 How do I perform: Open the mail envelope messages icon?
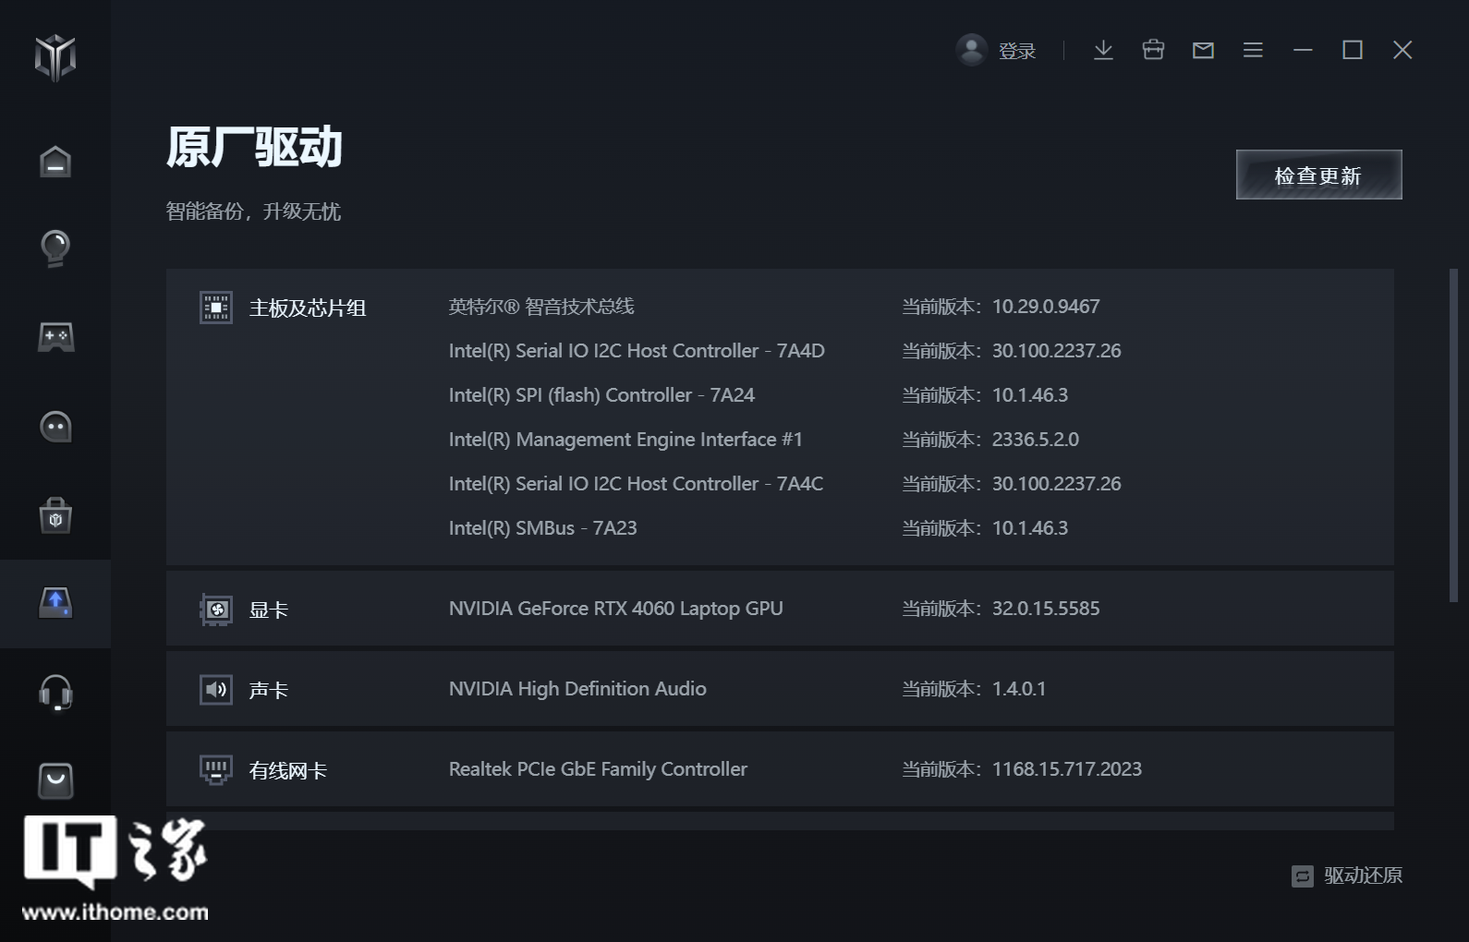pos(1203,50)
